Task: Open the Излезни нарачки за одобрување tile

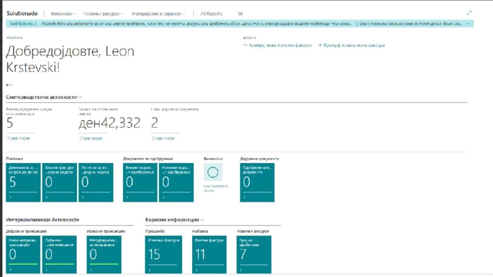Action: tap(176, 183)
